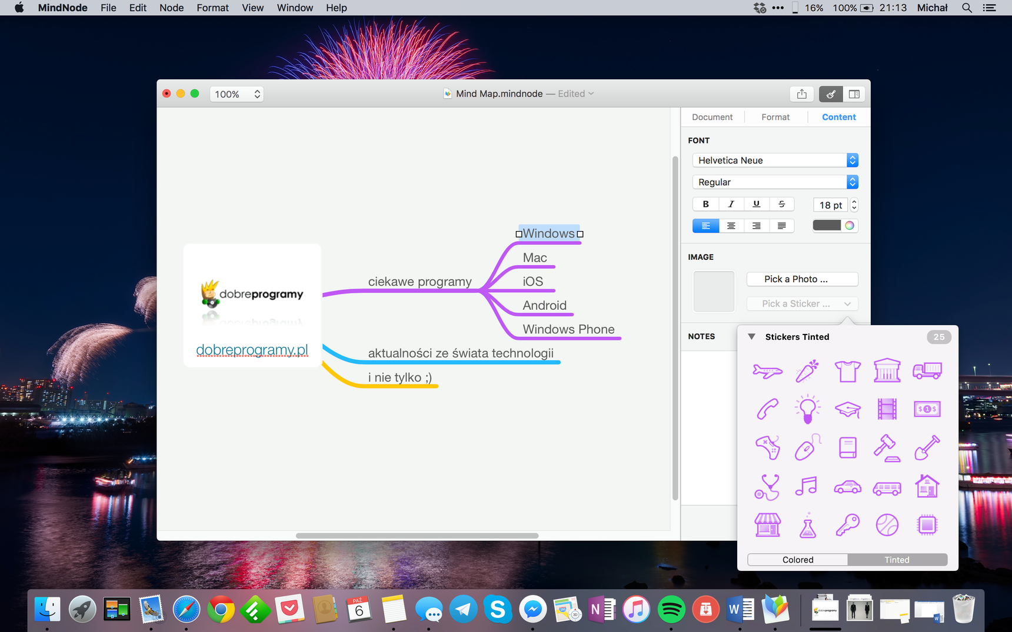The width and height of the screenshot is (1012, 632).
Task: Toggle strikethrough text formatting
Action: (781, 204)
